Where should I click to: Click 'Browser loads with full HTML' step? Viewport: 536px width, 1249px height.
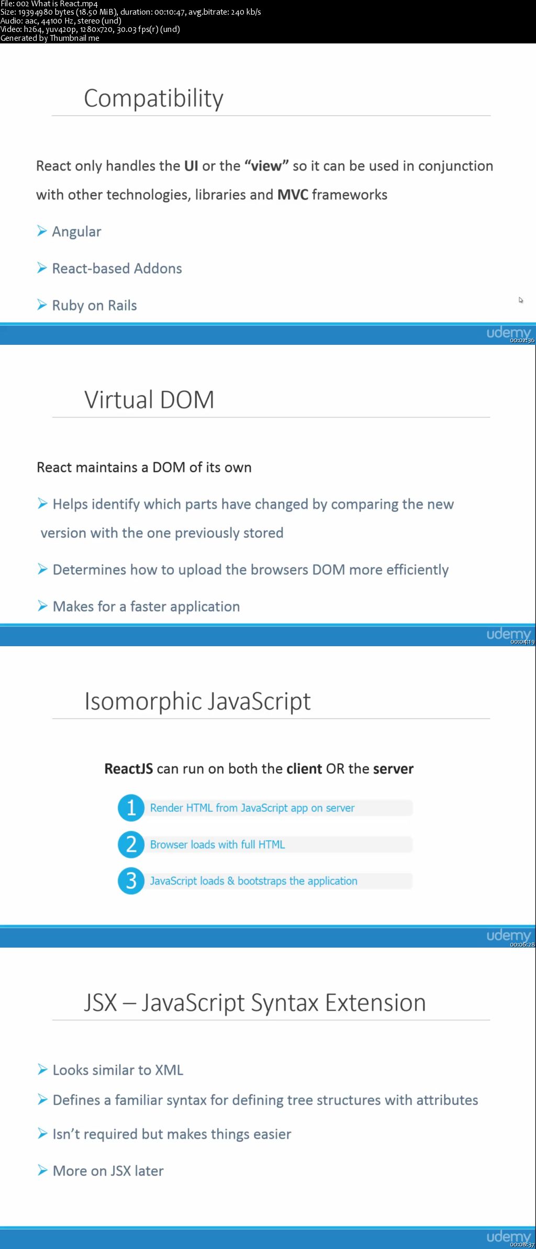[217, 845]
